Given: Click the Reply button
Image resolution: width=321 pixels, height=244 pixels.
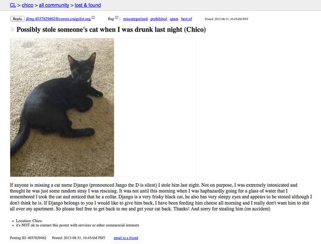Looking at the screenshot, I should pyautogui.click(x=17, y=19).
